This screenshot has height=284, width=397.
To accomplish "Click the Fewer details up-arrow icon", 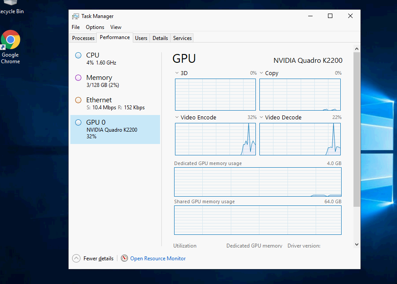I will point(76,258).
